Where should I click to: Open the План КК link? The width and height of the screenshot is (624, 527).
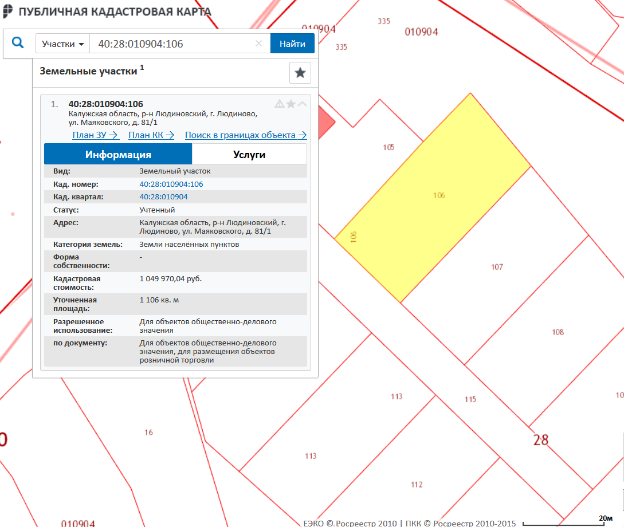click(151, 135)
